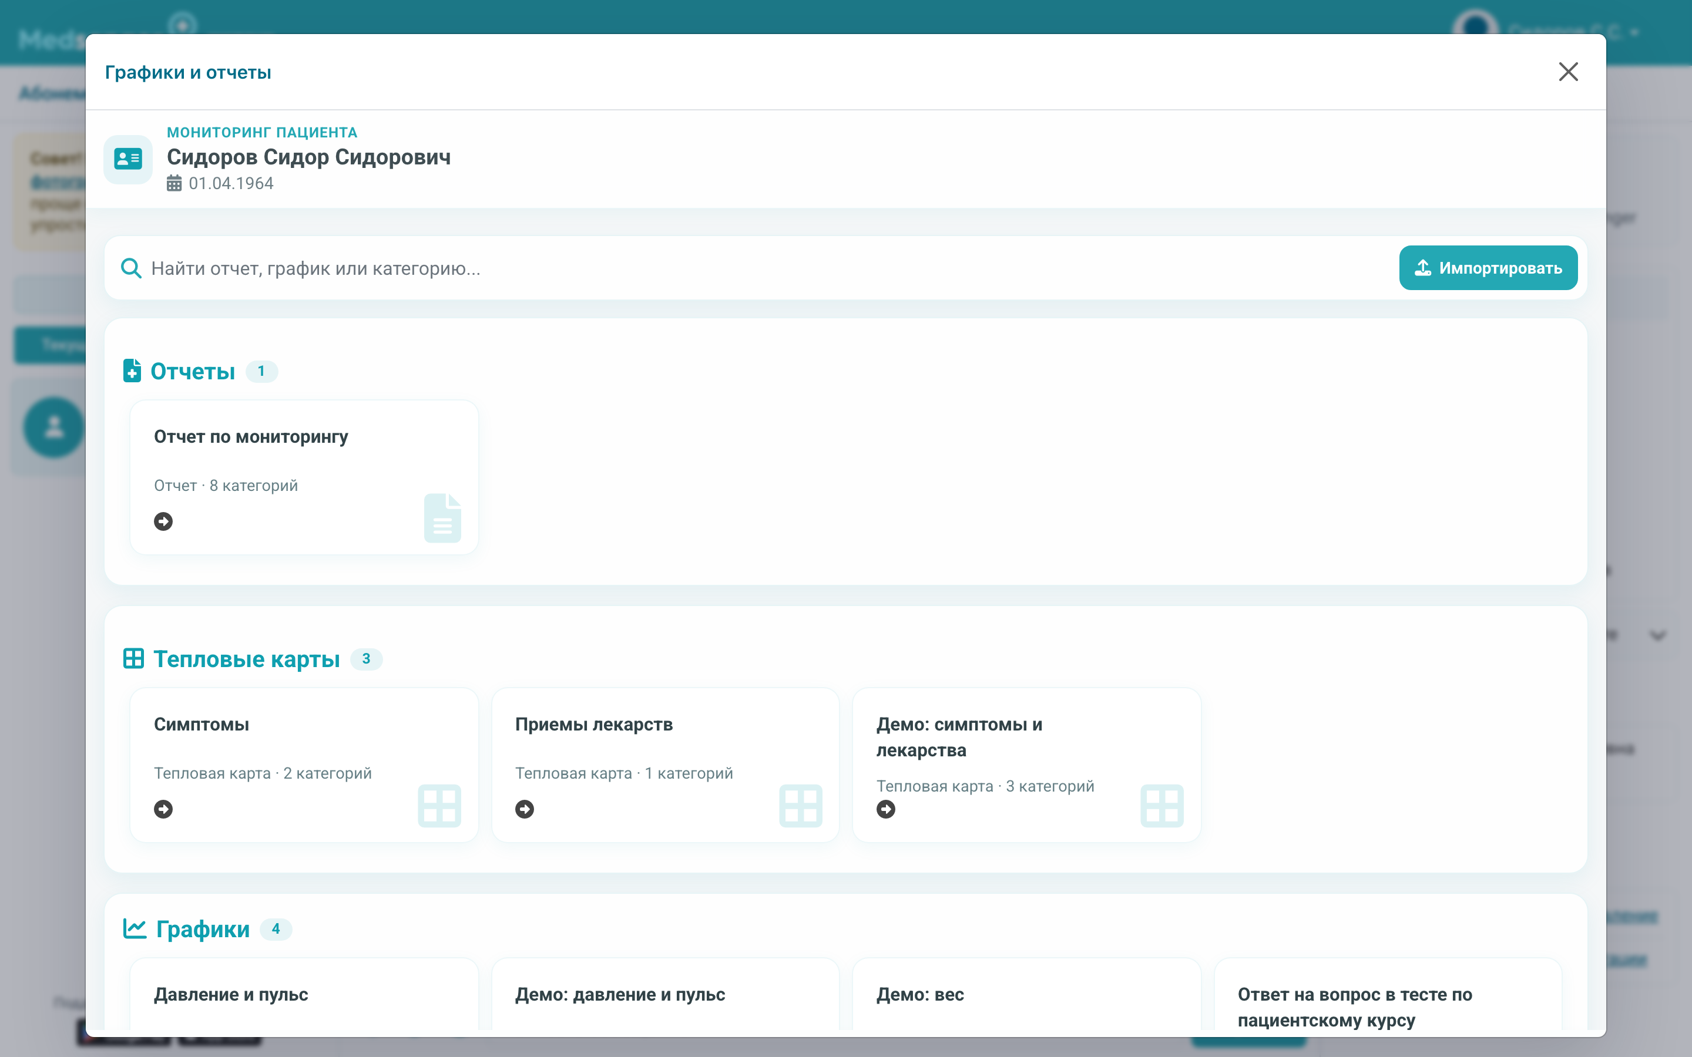1692x1057 pixels.
Task: Click the calendar icon before 01.04.1964
Action: (x=174, y=183)
